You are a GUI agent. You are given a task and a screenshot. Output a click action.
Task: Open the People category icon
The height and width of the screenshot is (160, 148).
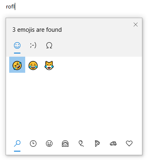pyautogui.click(x=65, y=144)
